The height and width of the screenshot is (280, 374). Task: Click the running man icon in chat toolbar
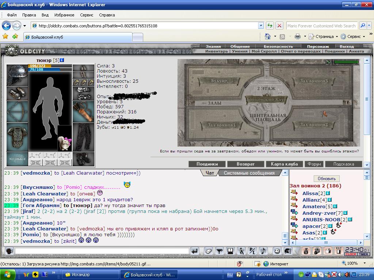pos(241,251)
